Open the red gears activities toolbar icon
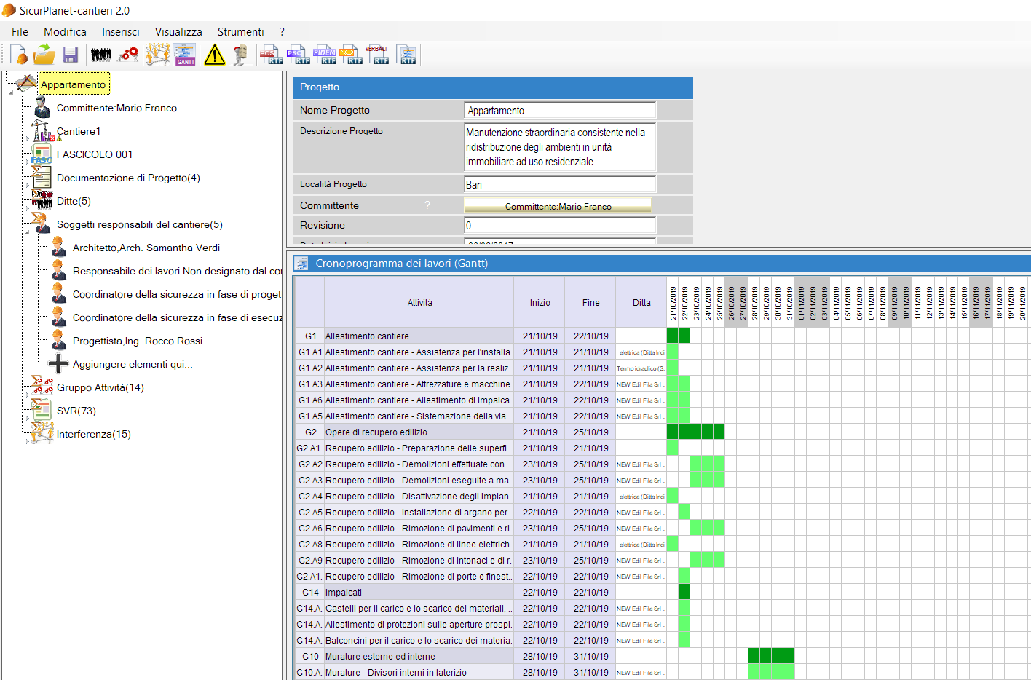1031x680 pixels. coord(129,55)
